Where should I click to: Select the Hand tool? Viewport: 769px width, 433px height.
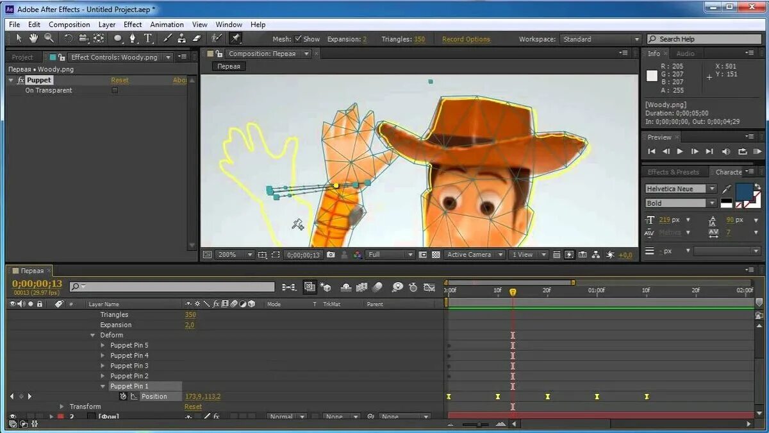(x=33, y=38)
